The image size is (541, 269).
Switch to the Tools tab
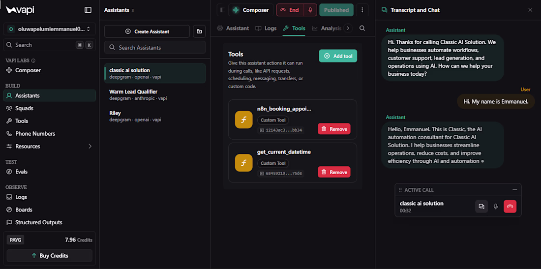294,29
